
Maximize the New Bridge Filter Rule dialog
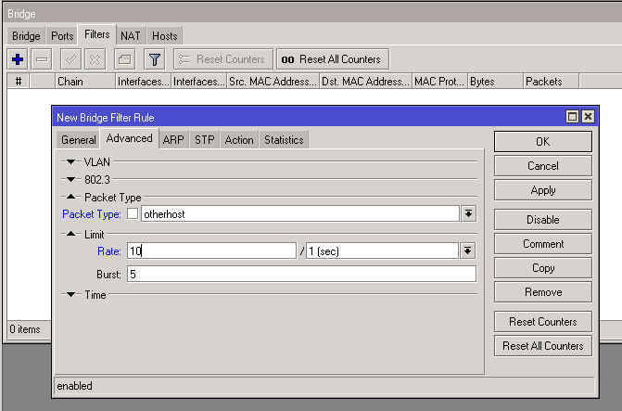(572, 117)
